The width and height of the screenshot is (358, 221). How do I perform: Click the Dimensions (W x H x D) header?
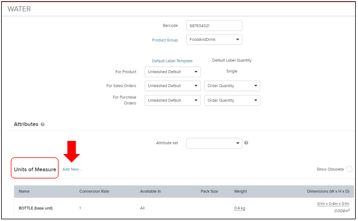tap(328, 191)
